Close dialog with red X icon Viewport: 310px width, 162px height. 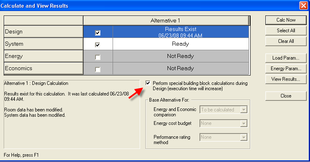pos(303,6)
